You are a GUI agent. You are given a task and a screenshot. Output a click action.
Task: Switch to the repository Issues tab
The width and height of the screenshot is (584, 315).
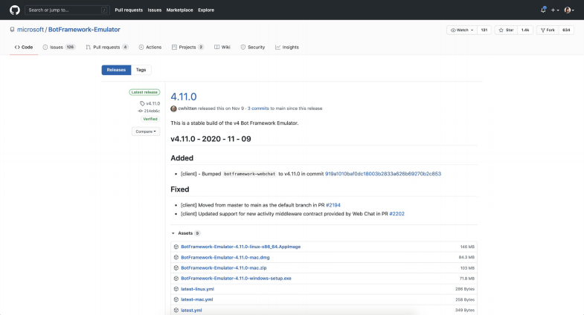pos(59,48)
